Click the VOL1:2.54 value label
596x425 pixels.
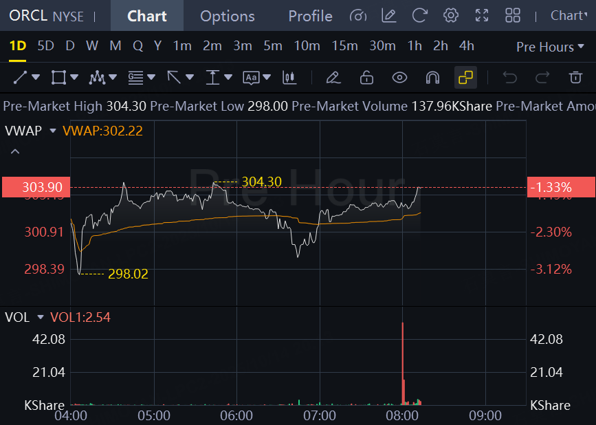80,317
